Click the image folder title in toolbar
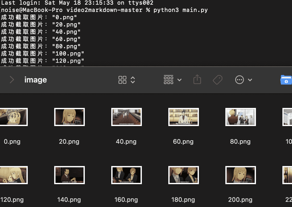The height and width of the screenshot is (207, 292). pyautogui.click(x=36, y=80)
